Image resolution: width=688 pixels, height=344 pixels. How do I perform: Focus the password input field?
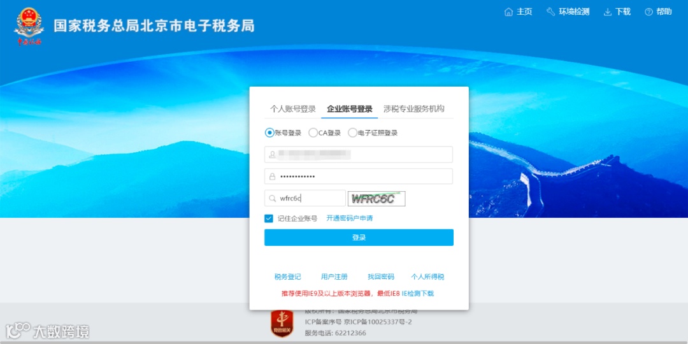click(359, 176)
